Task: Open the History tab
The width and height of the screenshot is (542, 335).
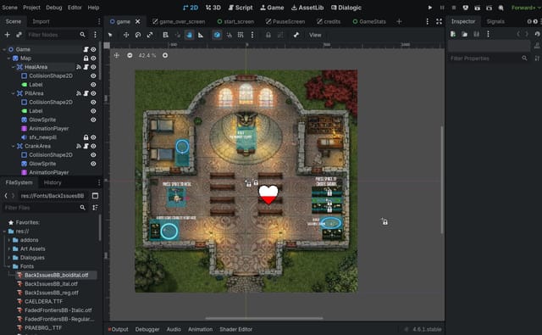Action: click(x=53, y=182)
